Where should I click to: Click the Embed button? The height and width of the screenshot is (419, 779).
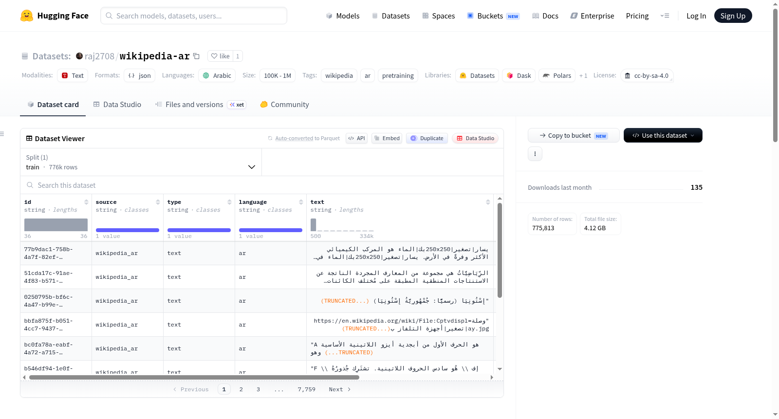click(387, 138)
